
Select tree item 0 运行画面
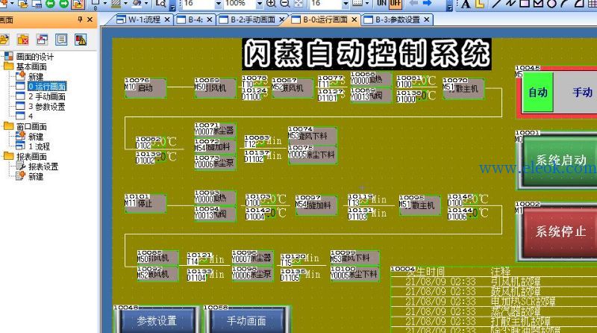pos(47,87)
